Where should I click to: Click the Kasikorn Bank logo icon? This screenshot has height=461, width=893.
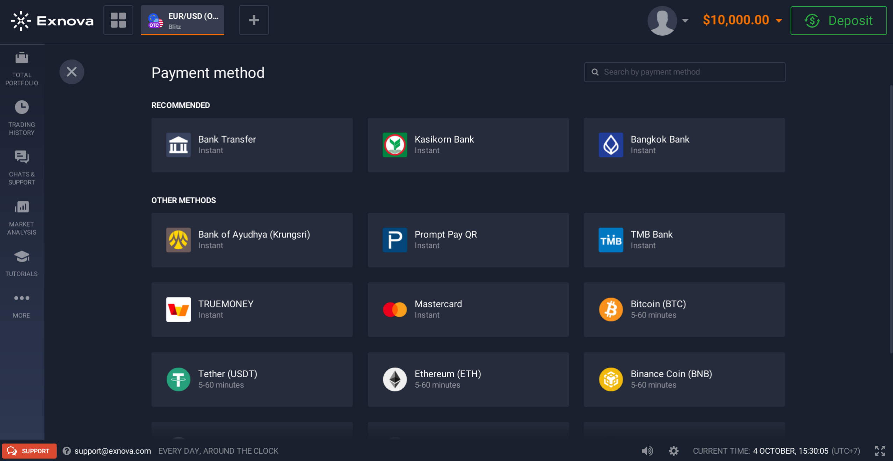point(394,145)
